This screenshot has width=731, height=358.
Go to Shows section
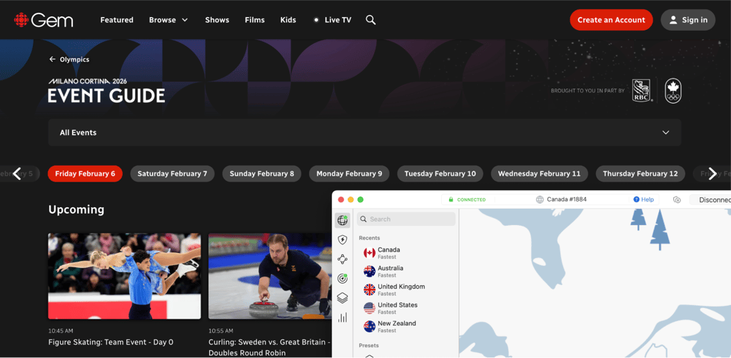point(217,20)
